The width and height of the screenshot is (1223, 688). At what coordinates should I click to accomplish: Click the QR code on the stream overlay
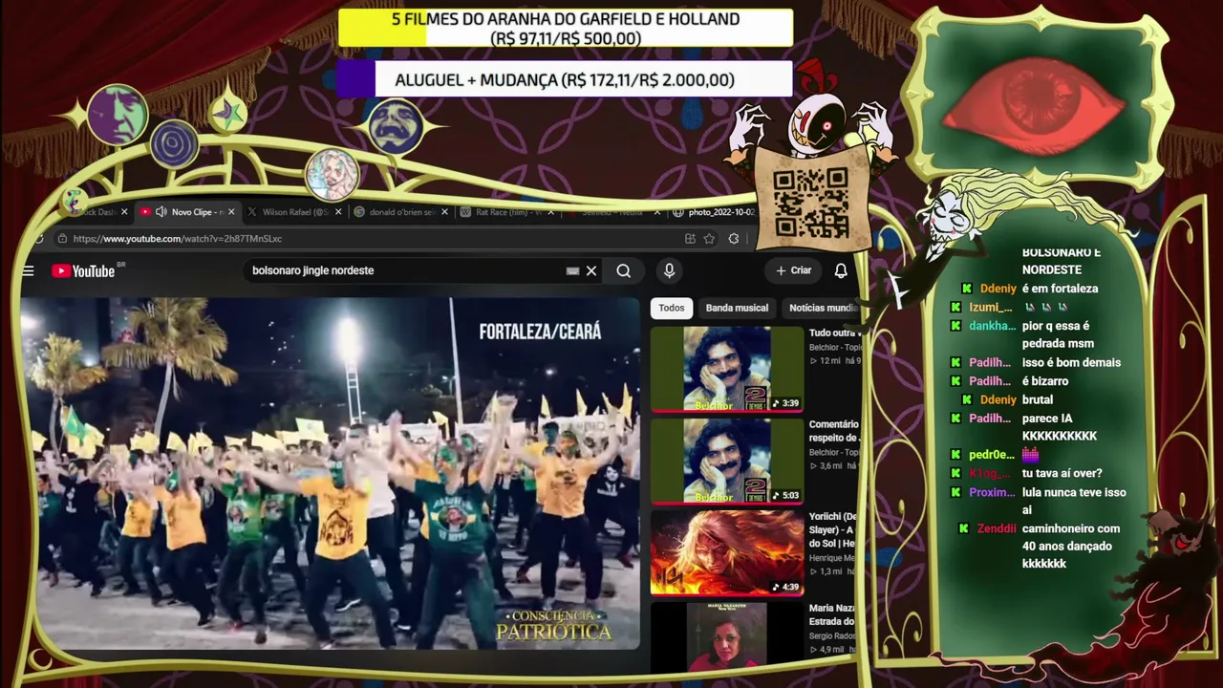pyautogui.click(x=811, y=204)
